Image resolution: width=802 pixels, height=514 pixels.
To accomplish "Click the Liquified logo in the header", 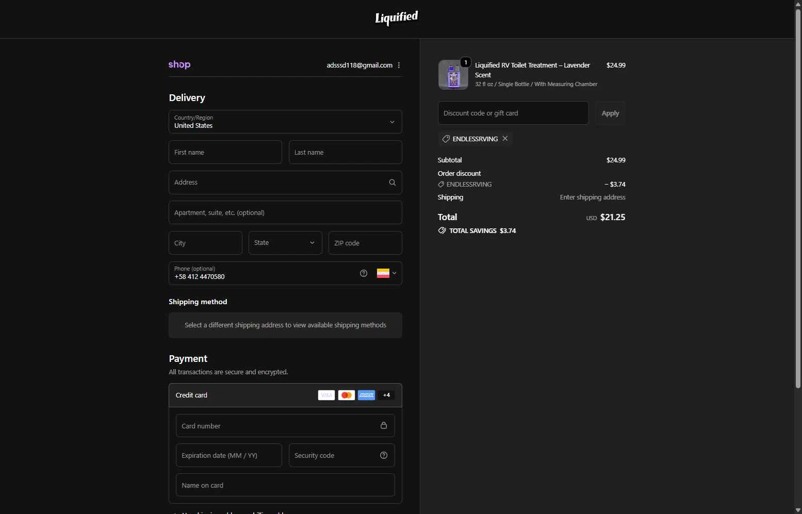I will [x=397, y=18].
